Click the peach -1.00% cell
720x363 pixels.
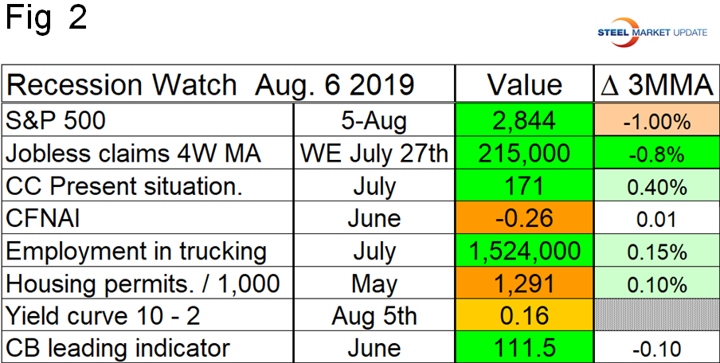[x=655, y=122]
